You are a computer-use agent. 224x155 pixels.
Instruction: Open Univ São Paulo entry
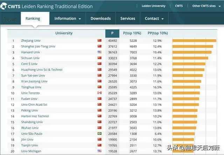[x=32, y=134]
